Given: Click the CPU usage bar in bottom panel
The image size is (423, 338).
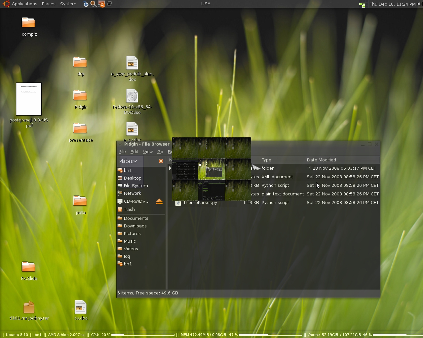Looking at the screenshot, I should click(143, 335).
